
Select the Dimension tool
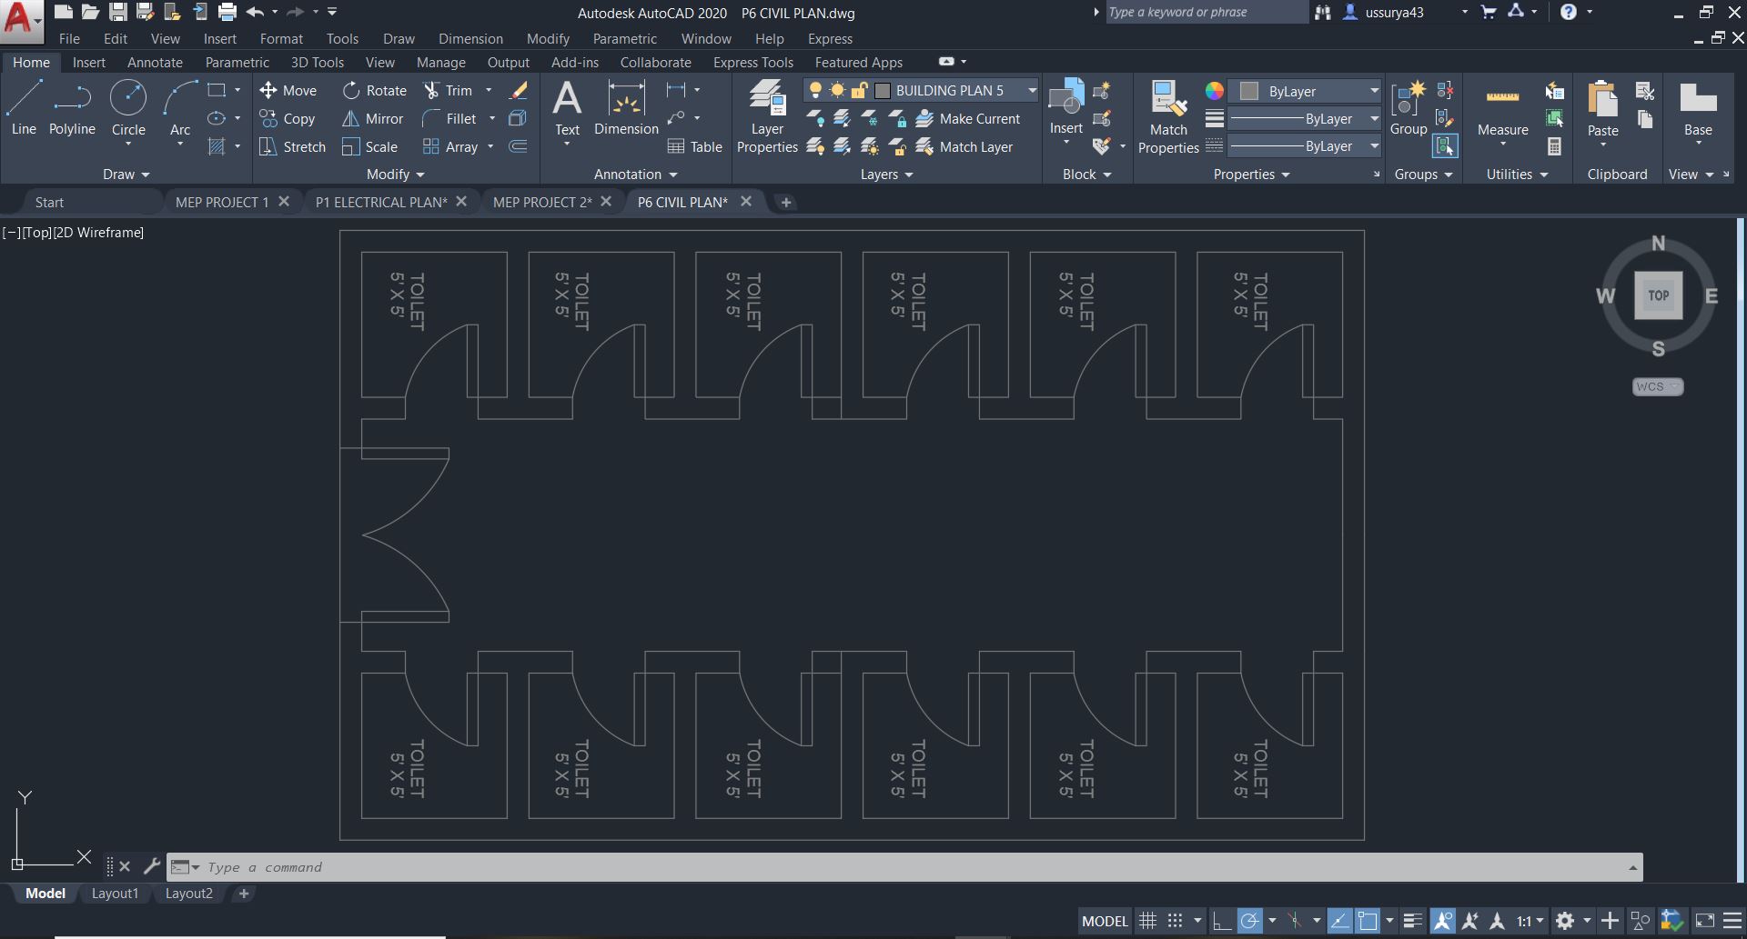pyautogui.click(x=626, y=107)
